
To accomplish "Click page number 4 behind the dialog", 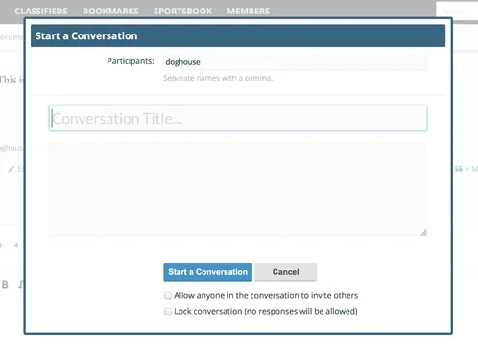I will (x=16, y=245).
